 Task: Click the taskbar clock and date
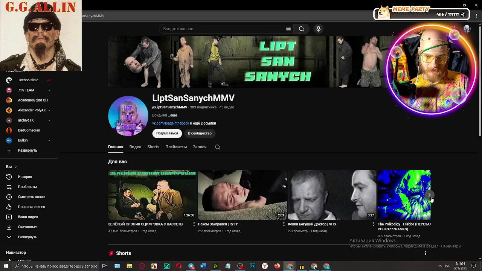coord(460,266)
